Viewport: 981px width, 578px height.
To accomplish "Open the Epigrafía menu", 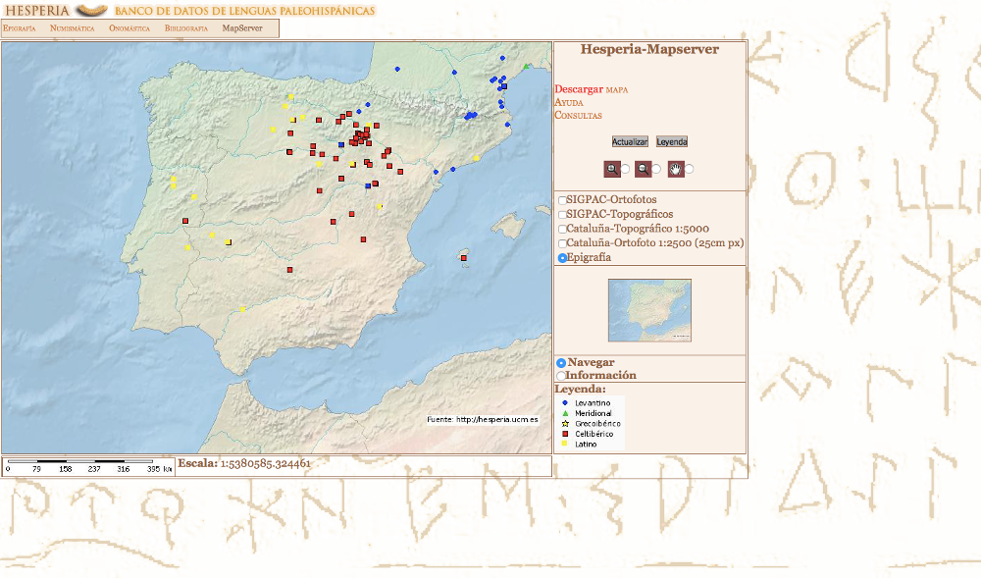I will click(x=20, y=28).
